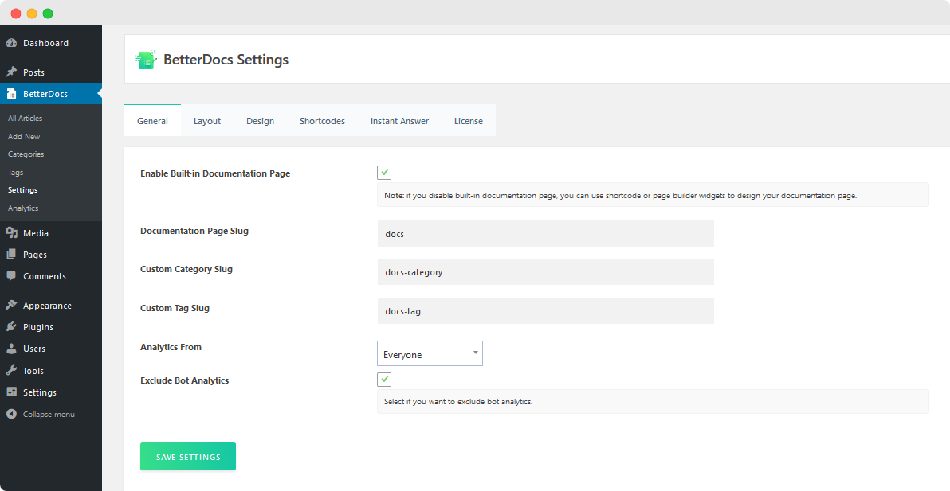
Task: Open the Users menu item
Action: click(x=51, y=349)
